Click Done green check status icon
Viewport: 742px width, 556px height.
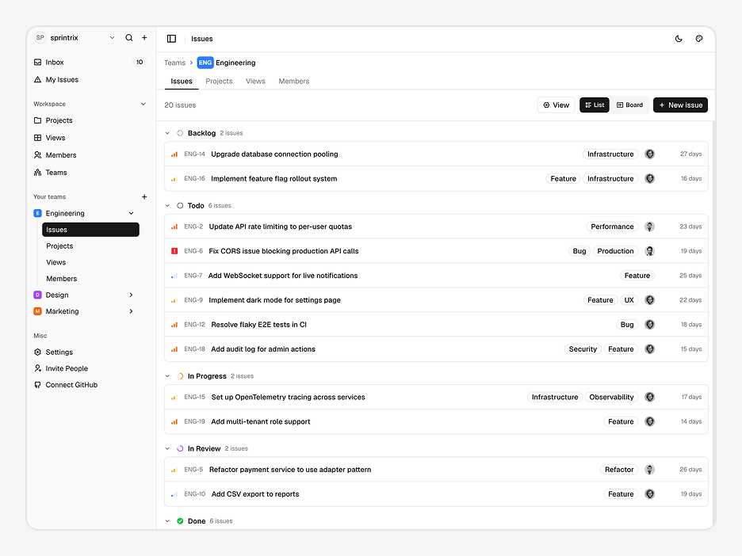click(x=180, y=521)
